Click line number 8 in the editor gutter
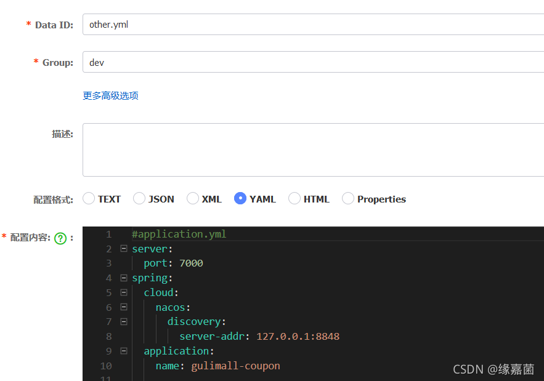Image resolution: width=544 pixels, height=381 pixels. [x=109, y=336]
